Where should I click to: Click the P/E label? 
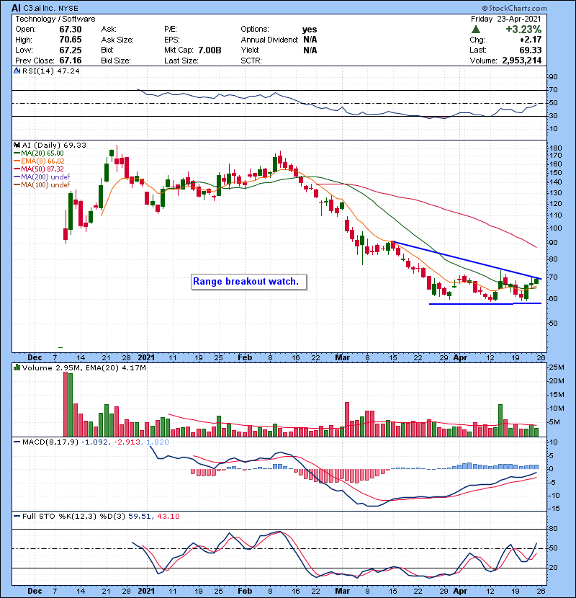pyautogui.click(x=170, y=30)
